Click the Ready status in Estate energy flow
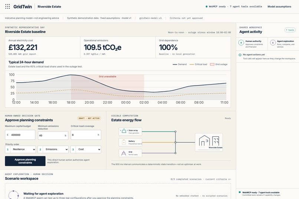This screenshot has width=299, height=199. click(228, 118)
